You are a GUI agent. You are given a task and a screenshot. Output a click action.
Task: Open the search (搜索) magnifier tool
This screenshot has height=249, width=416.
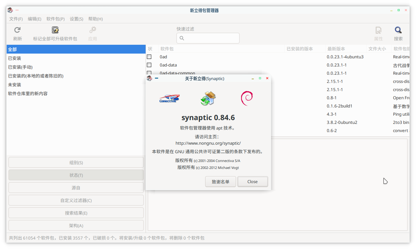click(x=398, y=30)
